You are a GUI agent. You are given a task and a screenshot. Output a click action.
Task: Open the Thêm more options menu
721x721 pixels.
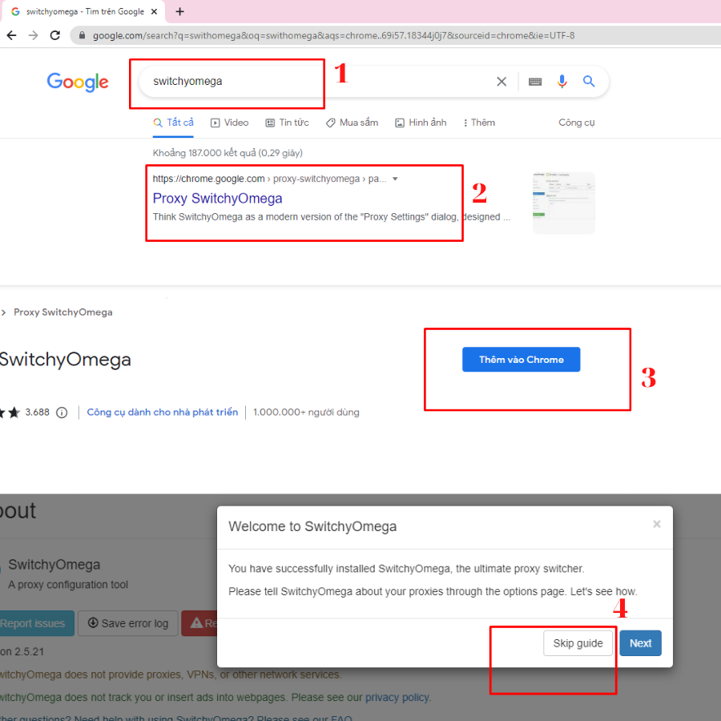point(478,123)
